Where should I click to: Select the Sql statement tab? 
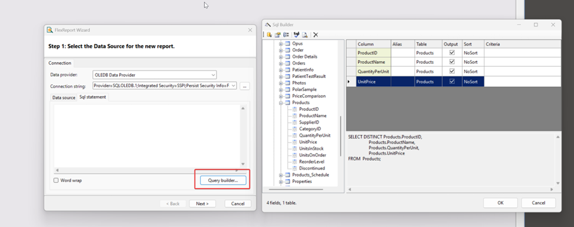92,97
